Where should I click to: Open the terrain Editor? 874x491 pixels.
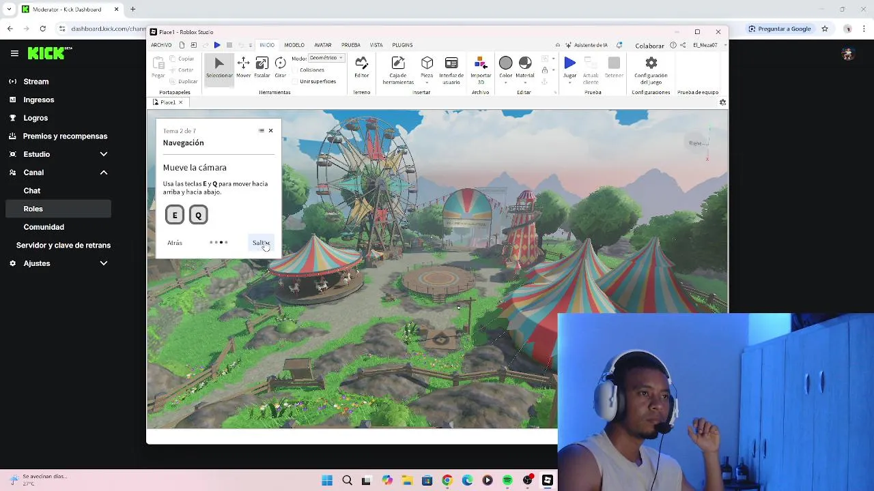(x=361, y=68)
